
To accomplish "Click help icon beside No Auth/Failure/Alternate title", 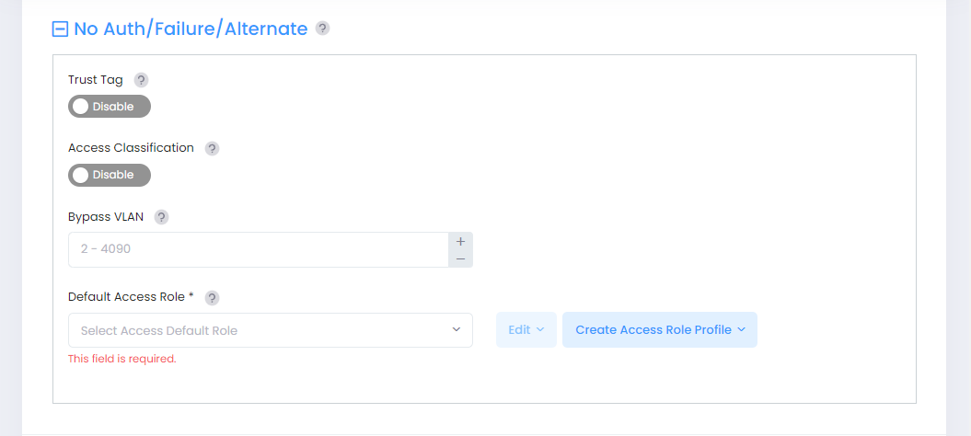I will 322,29.
